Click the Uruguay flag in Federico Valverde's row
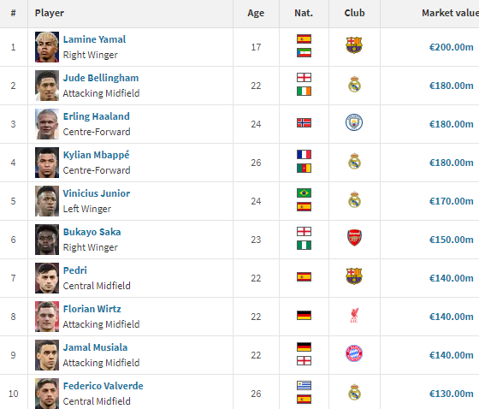Screen dimensions: 479x409 [x=304, y=385]
